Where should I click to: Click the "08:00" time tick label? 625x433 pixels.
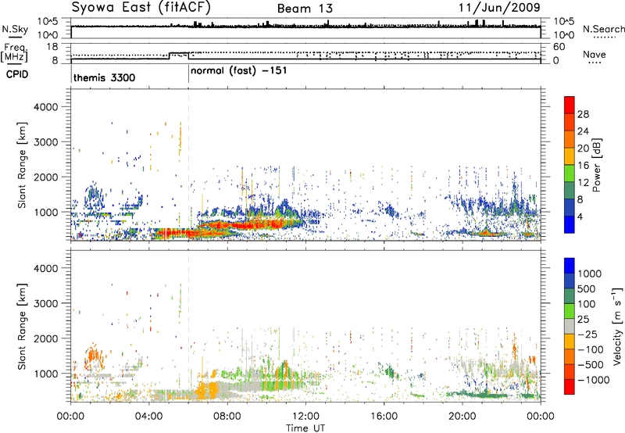(227, 417)
